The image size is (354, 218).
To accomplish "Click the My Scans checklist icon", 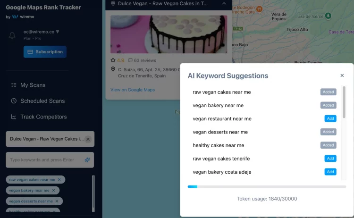I will coord(14,85).
